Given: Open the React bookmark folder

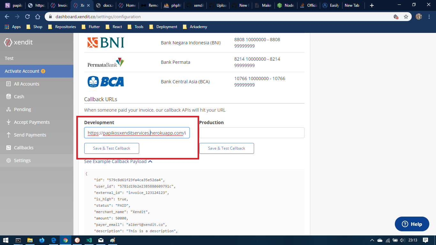Looking at the screenshot, I should pyautogui.click(x=114, y=27).
